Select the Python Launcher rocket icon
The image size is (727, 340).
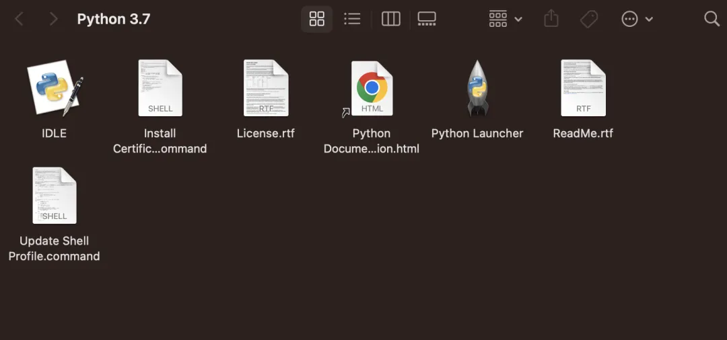coord(477,88)
